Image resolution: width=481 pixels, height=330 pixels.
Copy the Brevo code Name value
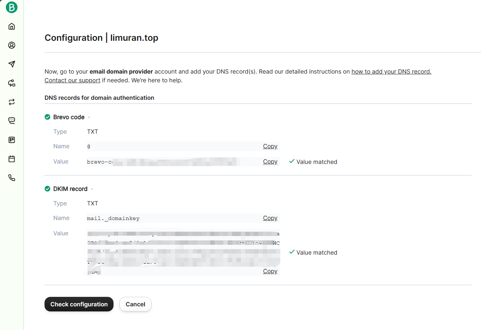[x=270, y=146]
